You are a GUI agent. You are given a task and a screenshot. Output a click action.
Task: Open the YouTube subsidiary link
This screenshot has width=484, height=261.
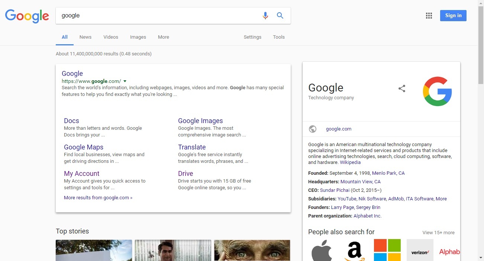click(347, 199)
